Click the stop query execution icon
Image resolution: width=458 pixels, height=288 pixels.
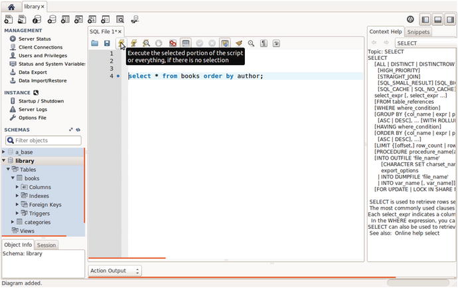click(x=159, y=43)
